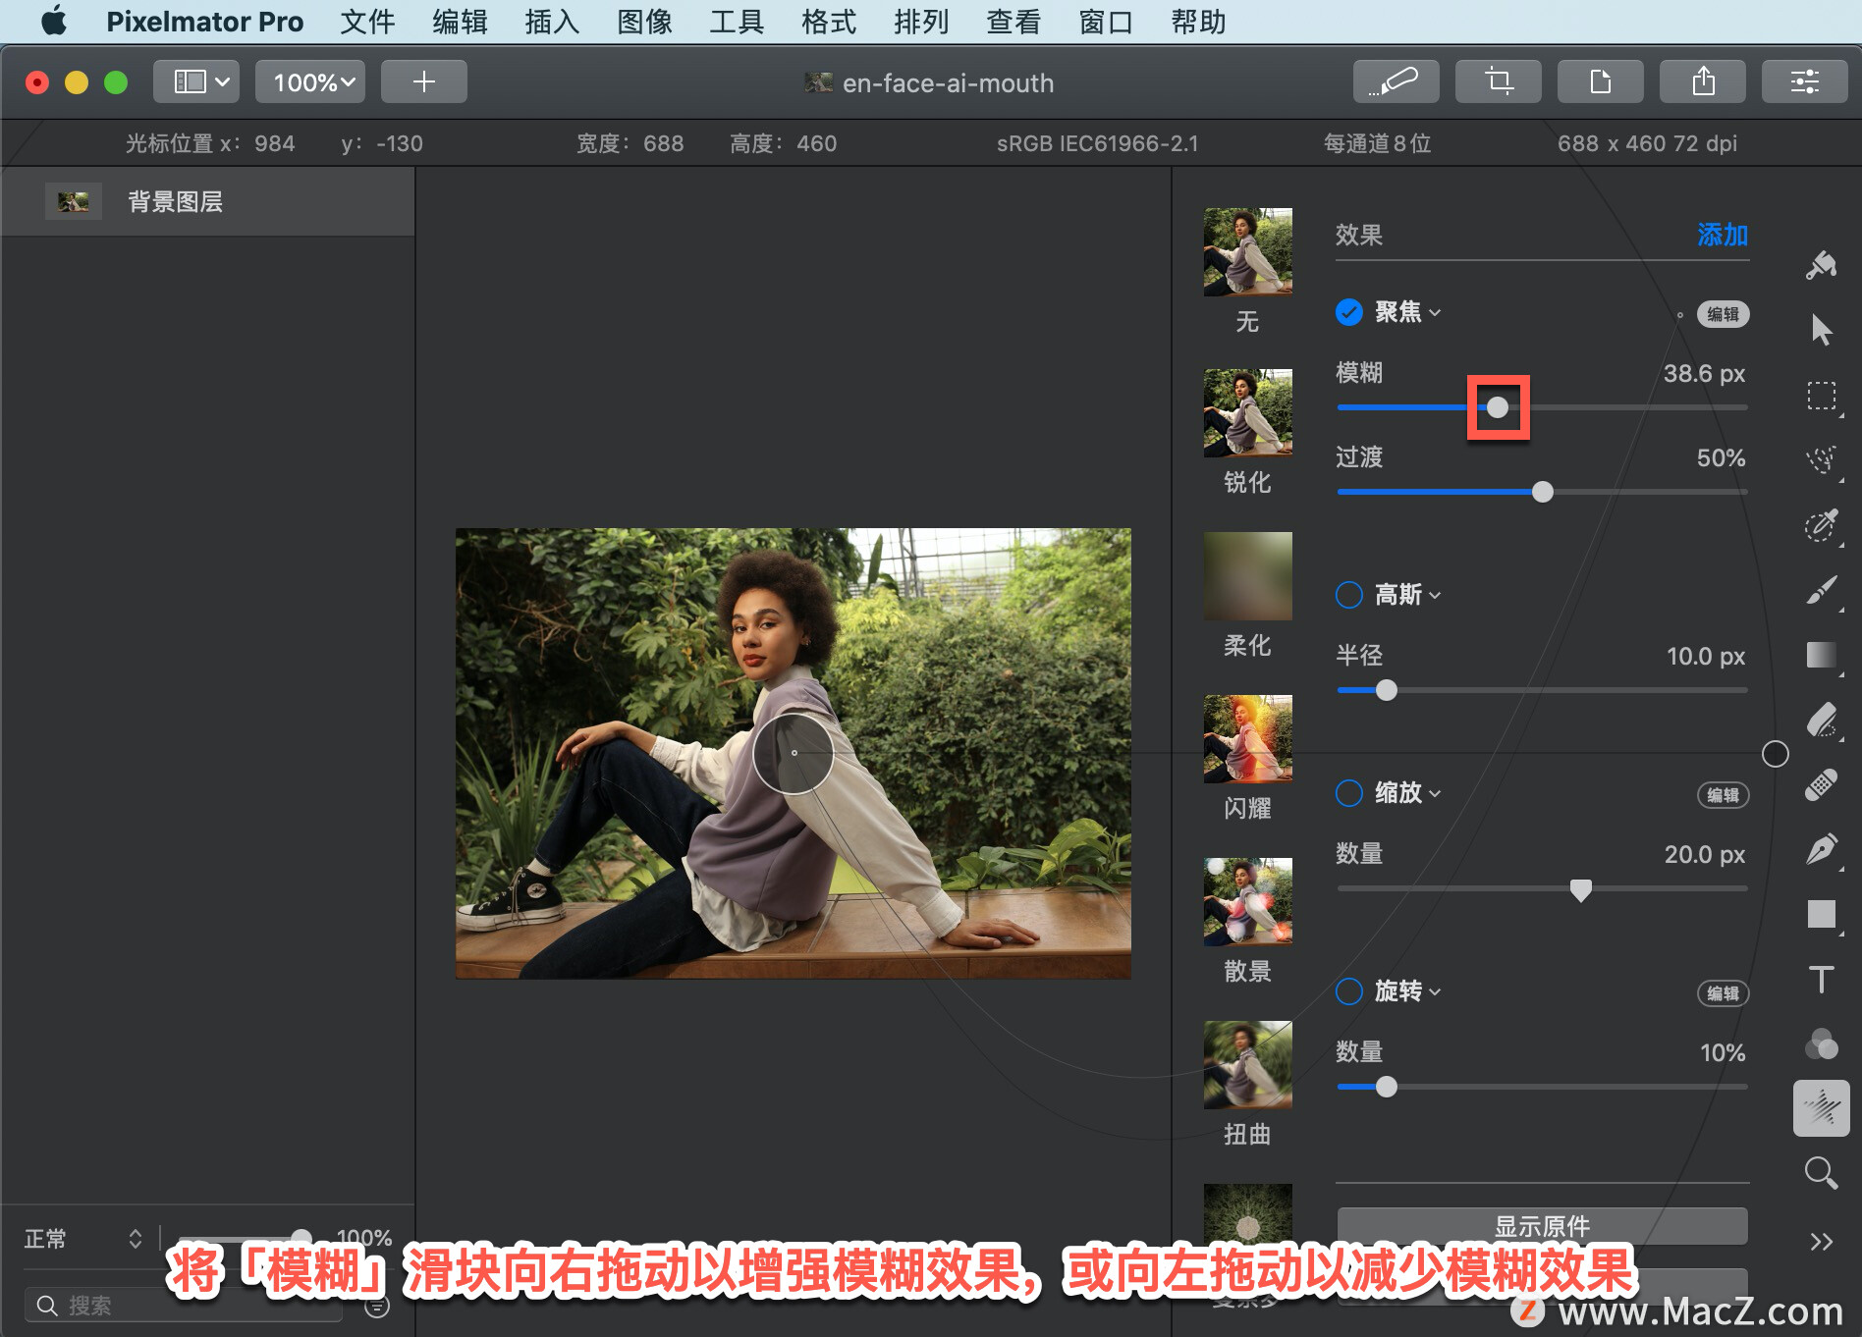1862x1337 pixels.
Task: Select the 闪耀 effect preset thumbnail
Action: pyautogui.click(x=1247, y=739)
